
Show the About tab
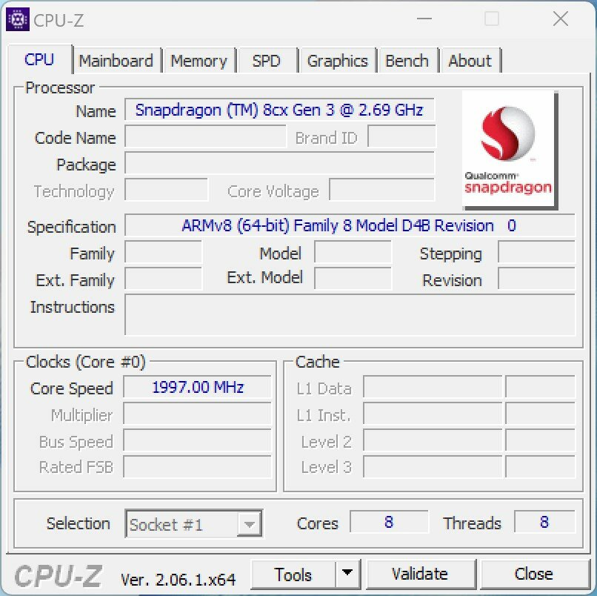pyautogui.click(x=470, y=61)
